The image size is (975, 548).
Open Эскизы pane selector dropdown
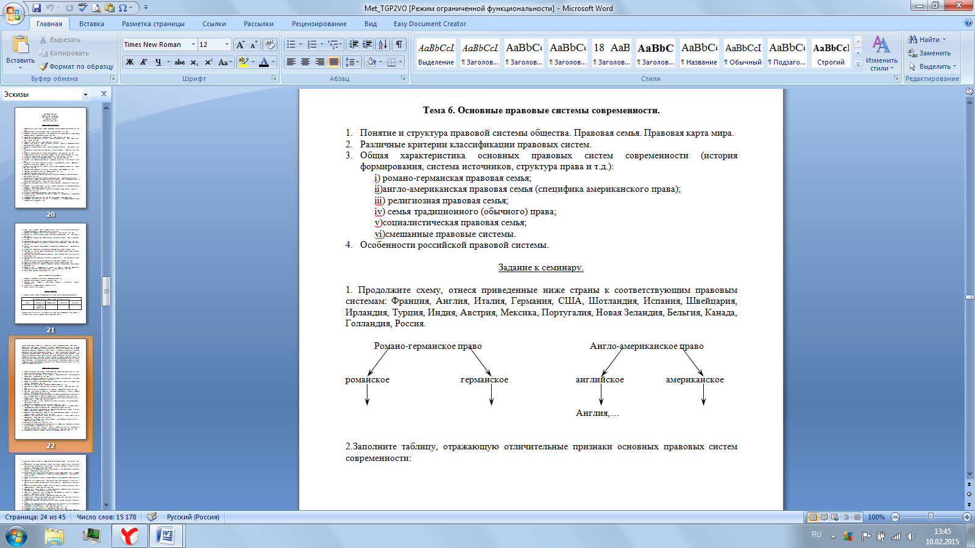pyautogui.click(x=85, y=94)
